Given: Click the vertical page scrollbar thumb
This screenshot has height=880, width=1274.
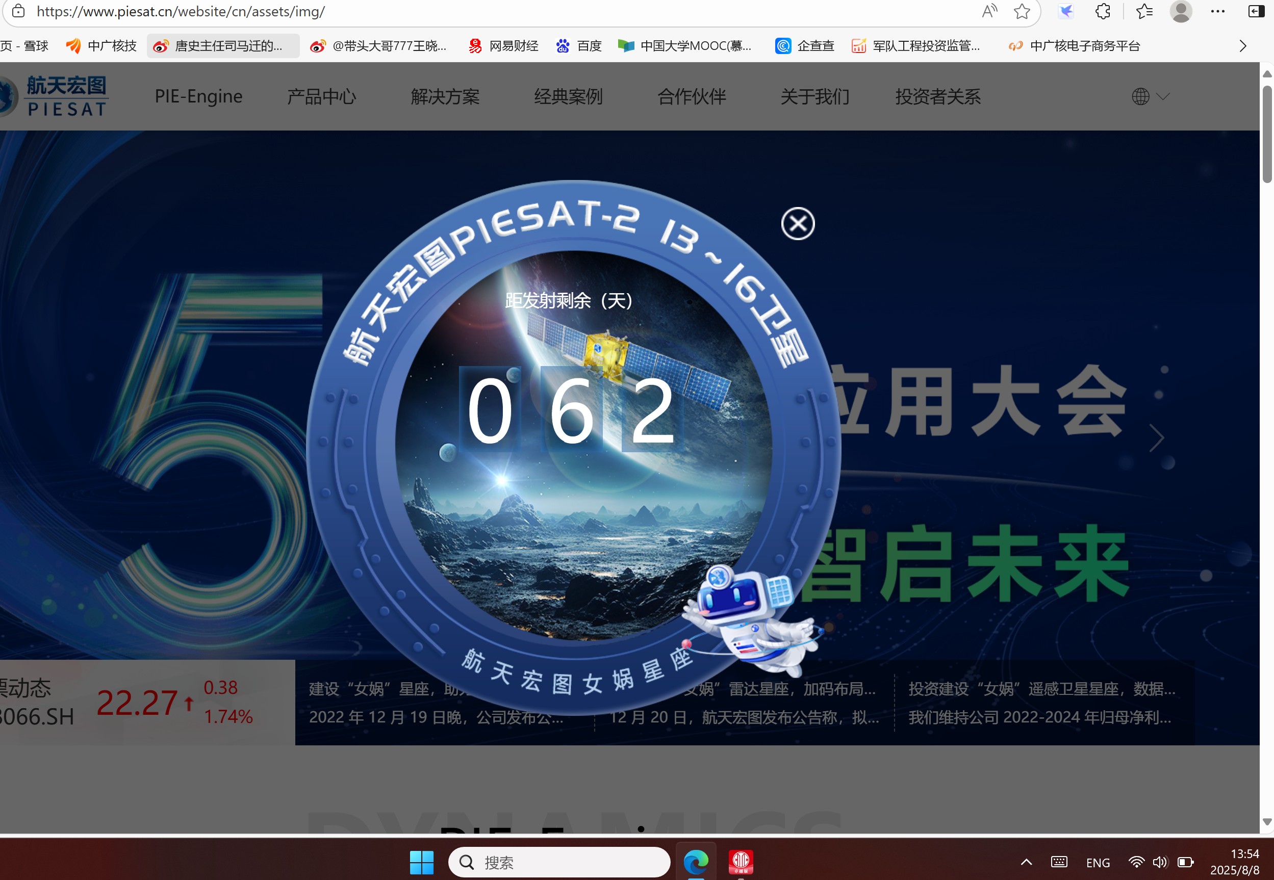Looking at the screenshot, I should pyautogui.click(x=1267, y=134).
